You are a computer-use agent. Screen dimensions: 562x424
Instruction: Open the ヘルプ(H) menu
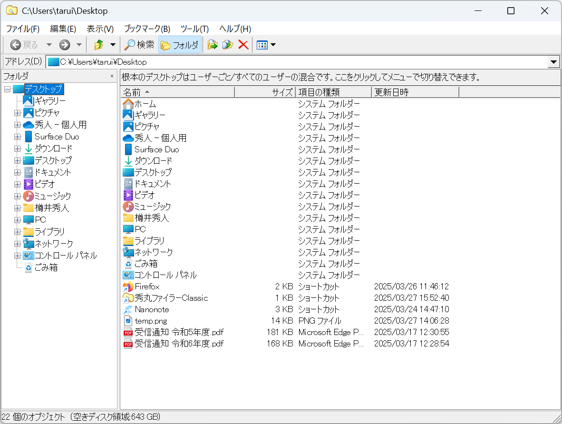coord(235,29)
